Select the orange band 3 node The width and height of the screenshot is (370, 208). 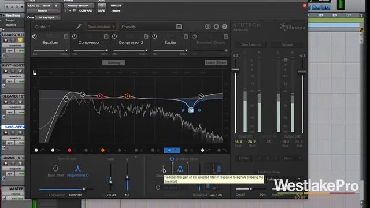click(x=127, y=96)
